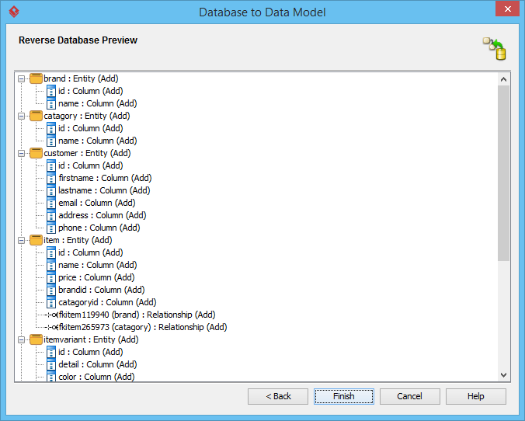Select 'lastname : Column (Add)' row
Image resolution: width=525 pixels, height=421 pixels.
point(104,190)
